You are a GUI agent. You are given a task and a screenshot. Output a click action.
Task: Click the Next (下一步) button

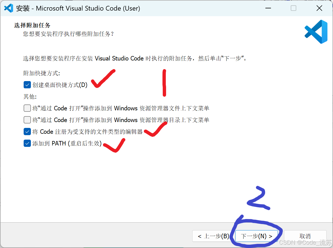click(256, 236)
